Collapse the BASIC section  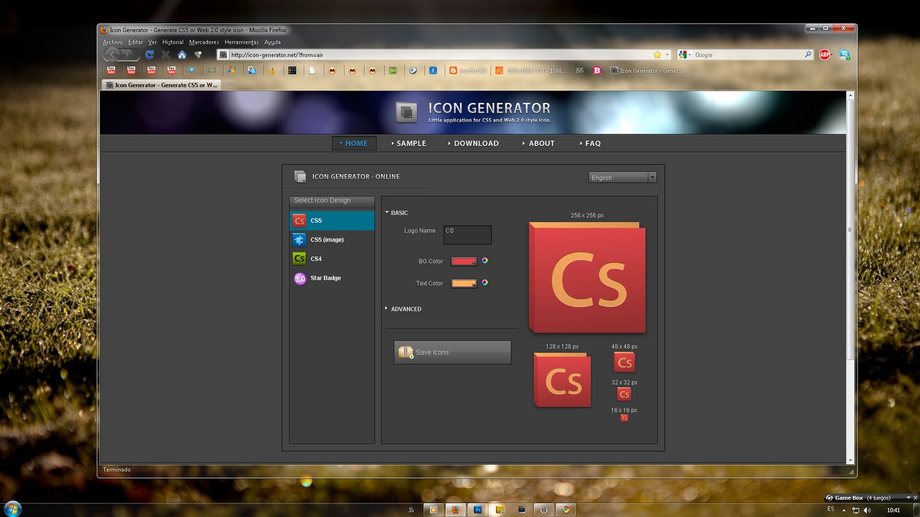tap(396, 213)
